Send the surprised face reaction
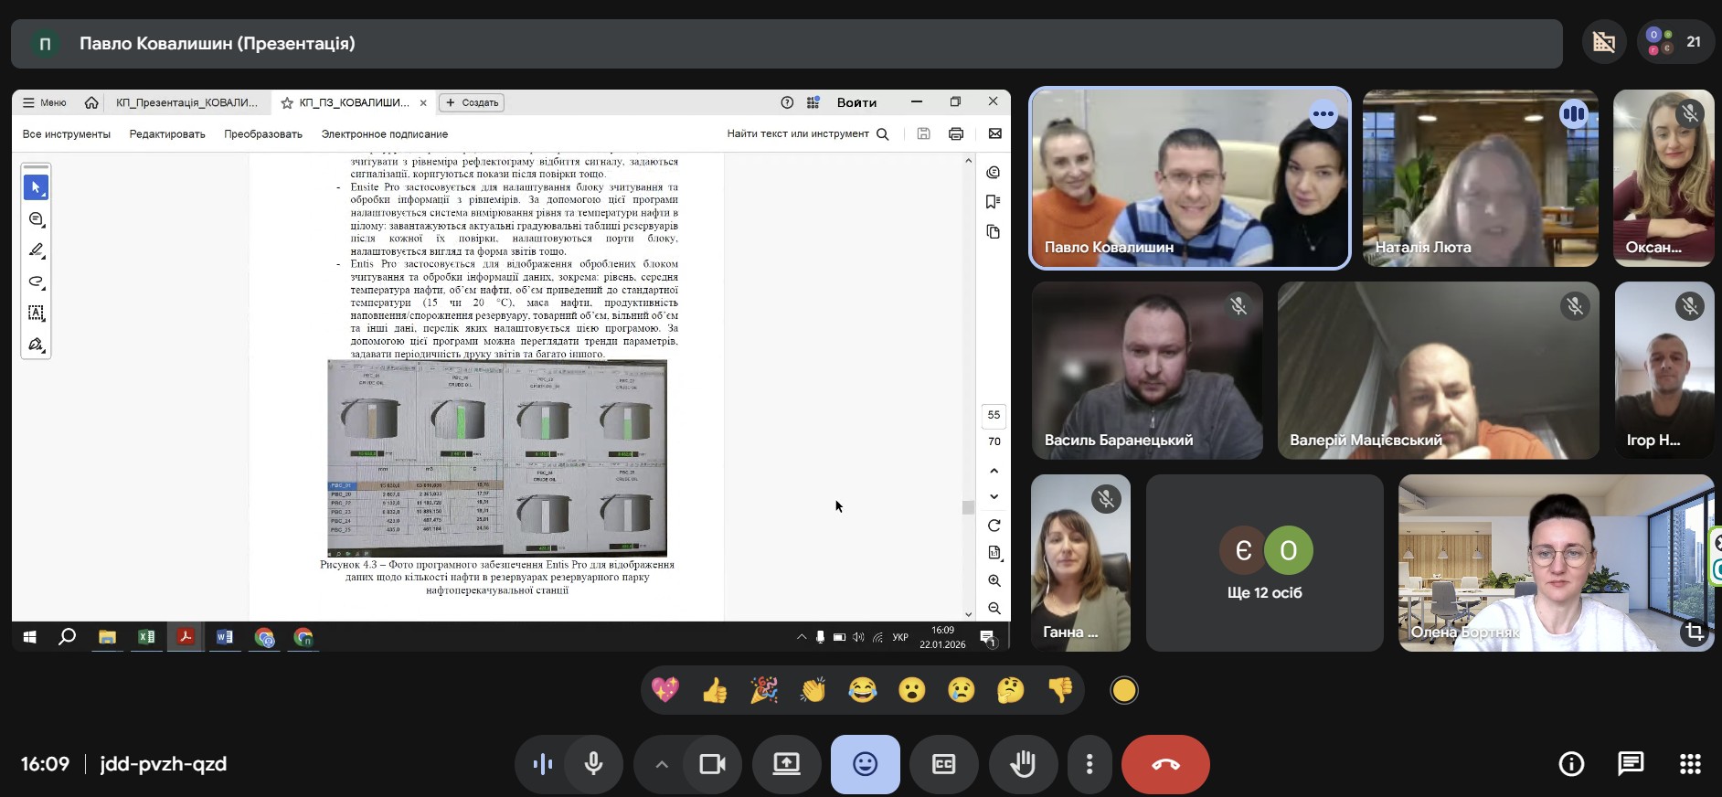1722x797 pixels. (911, 690)
